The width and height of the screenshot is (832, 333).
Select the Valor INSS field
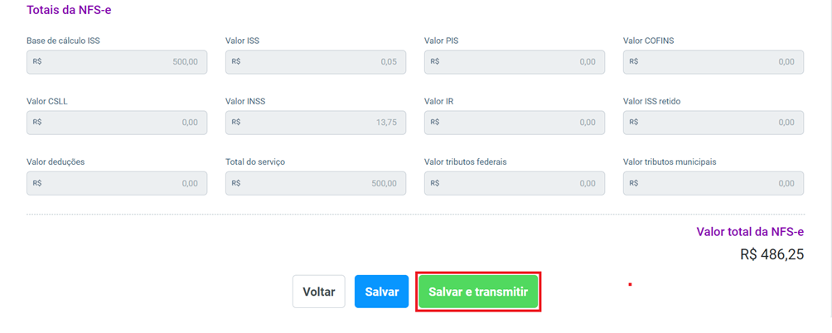(316, 123)
